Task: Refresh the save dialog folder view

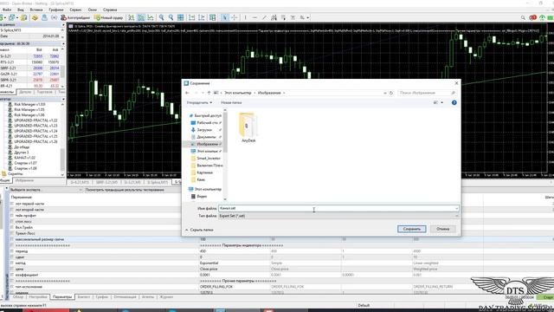Action: [391, 93]
